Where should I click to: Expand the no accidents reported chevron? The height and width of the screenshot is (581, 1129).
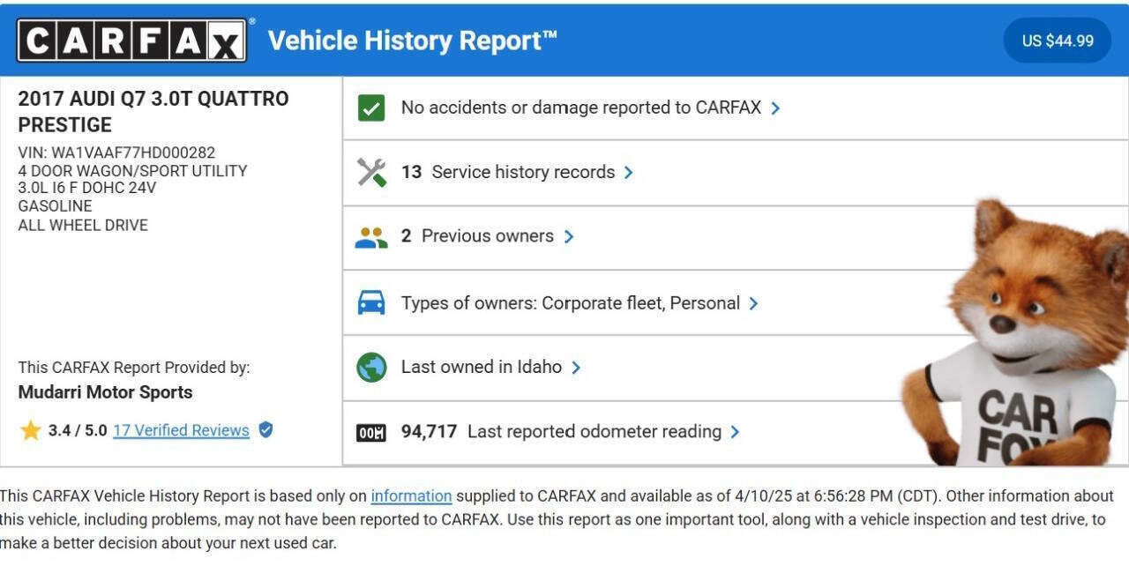click(x=775, y=108)
